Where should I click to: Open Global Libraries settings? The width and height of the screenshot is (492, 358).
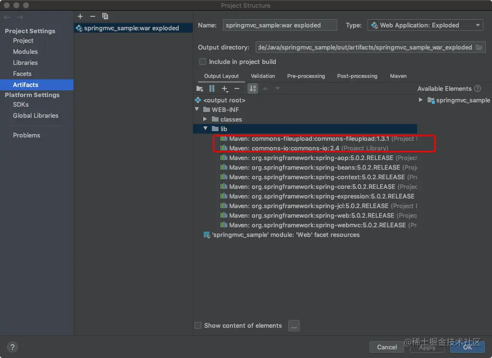pyautogui.click(x=37, y=115)
